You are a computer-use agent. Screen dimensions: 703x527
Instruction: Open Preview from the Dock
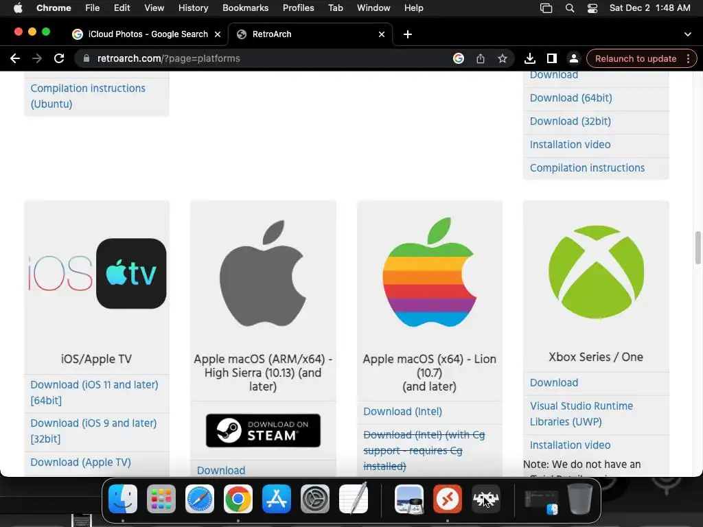coord(409,499)
